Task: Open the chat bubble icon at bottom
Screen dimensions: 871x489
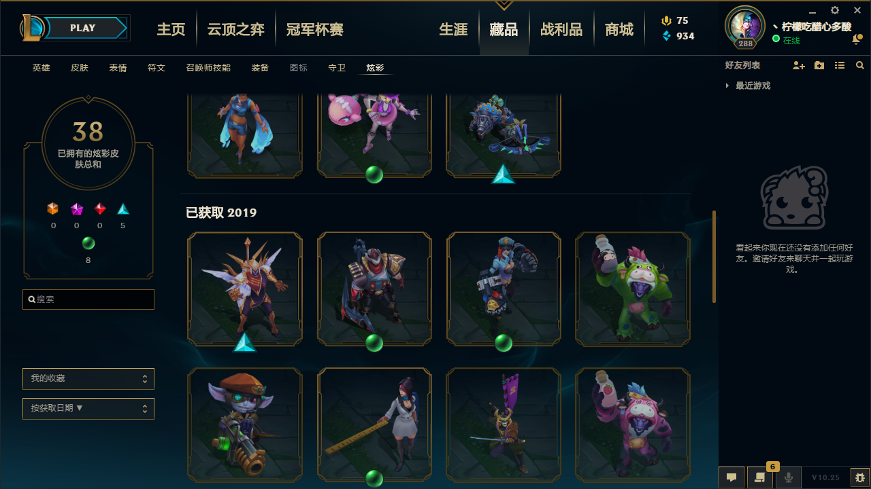Action: (732, 477)
